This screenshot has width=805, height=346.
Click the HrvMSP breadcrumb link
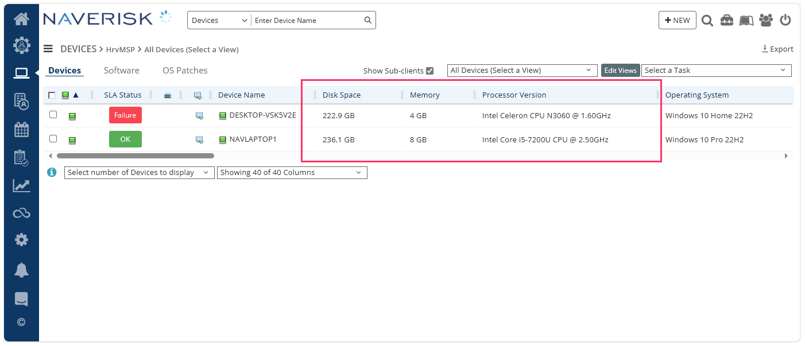coord(120,50)
